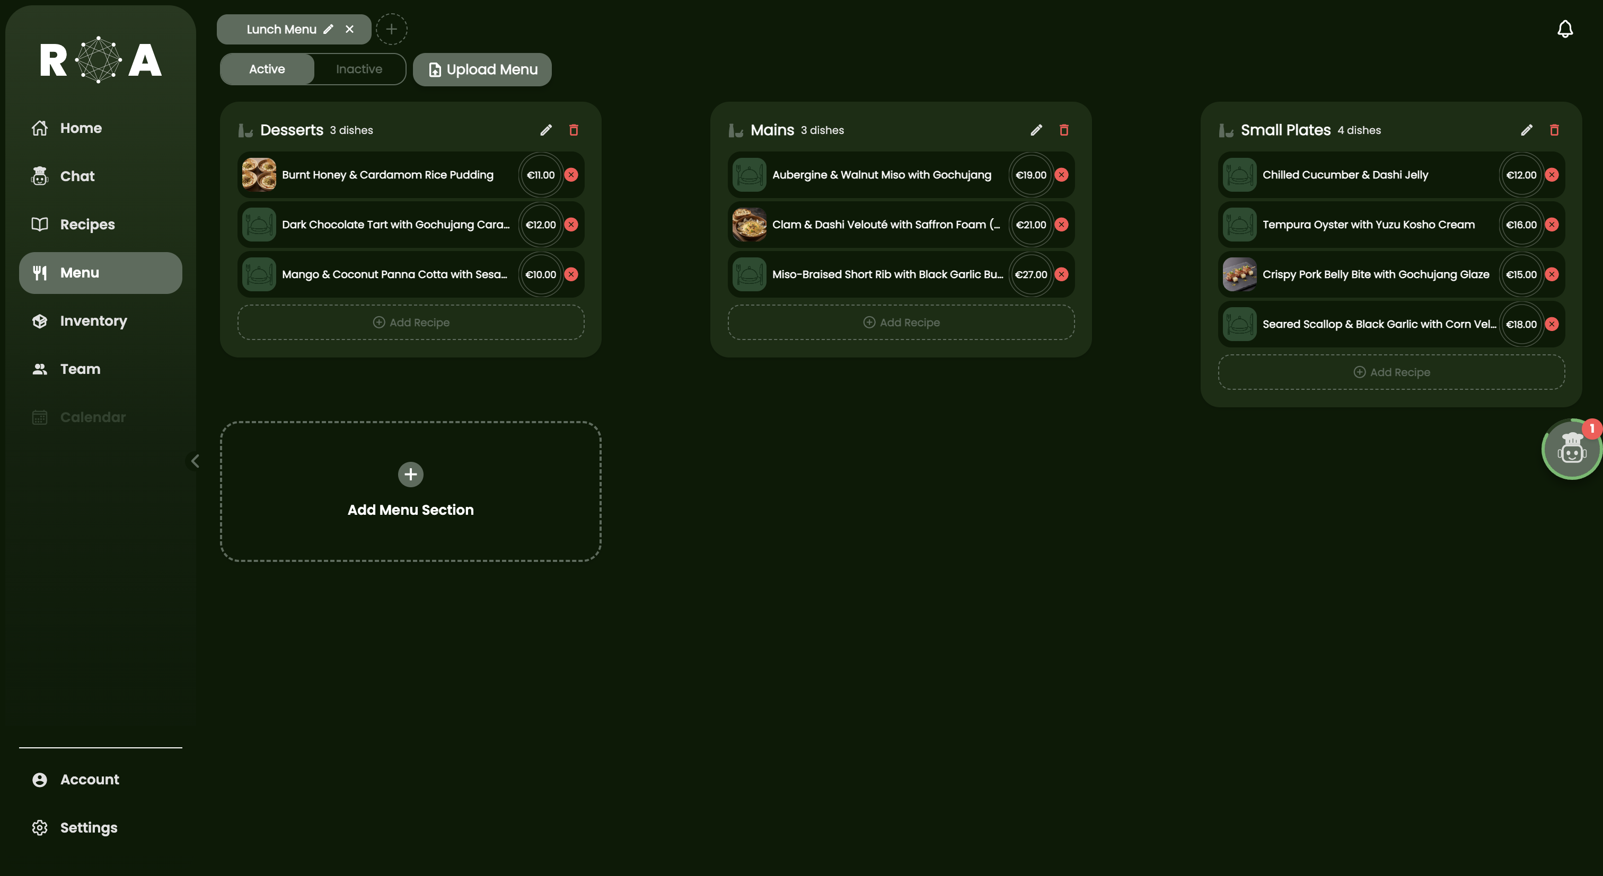Delete the Mains section trash icon

coord(1064,130)
